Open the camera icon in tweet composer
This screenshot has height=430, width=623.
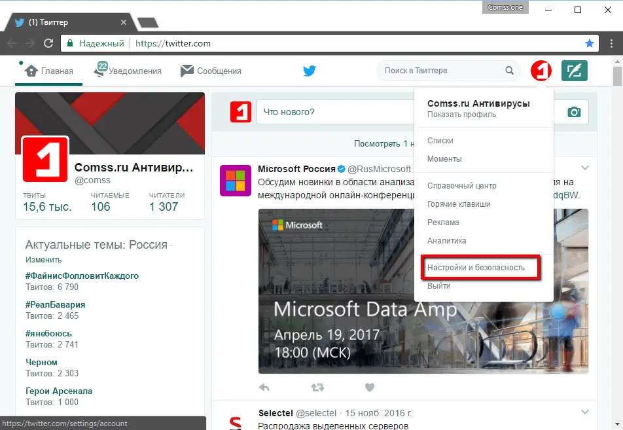click(x=574, y=112)
